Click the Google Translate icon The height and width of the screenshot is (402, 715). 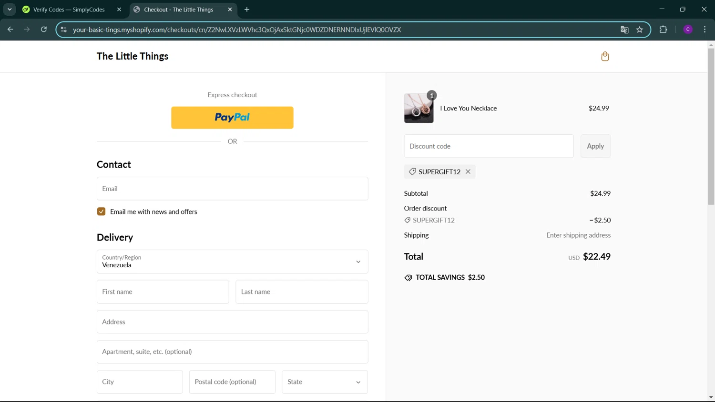pyautogui.click(x=624, y=30)
